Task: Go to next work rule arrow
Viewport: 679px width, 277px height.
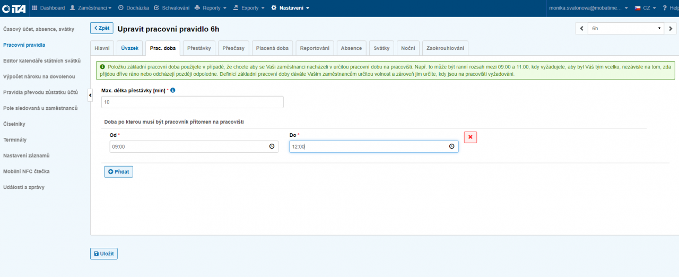Action: click(671, 29)
